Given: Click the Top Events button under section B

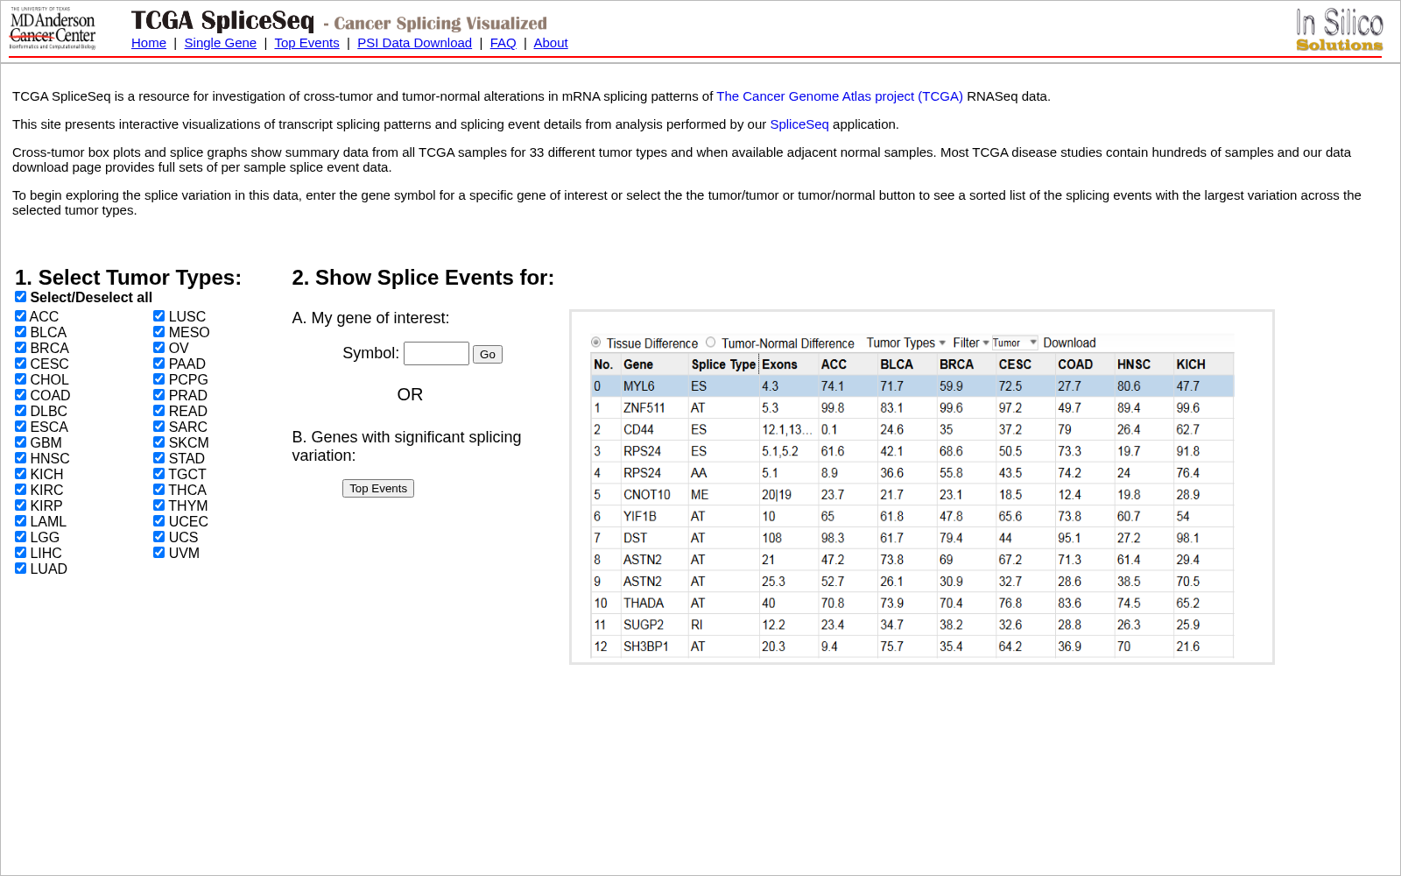Looking at the screenshot, I should (x=378, y=488).
